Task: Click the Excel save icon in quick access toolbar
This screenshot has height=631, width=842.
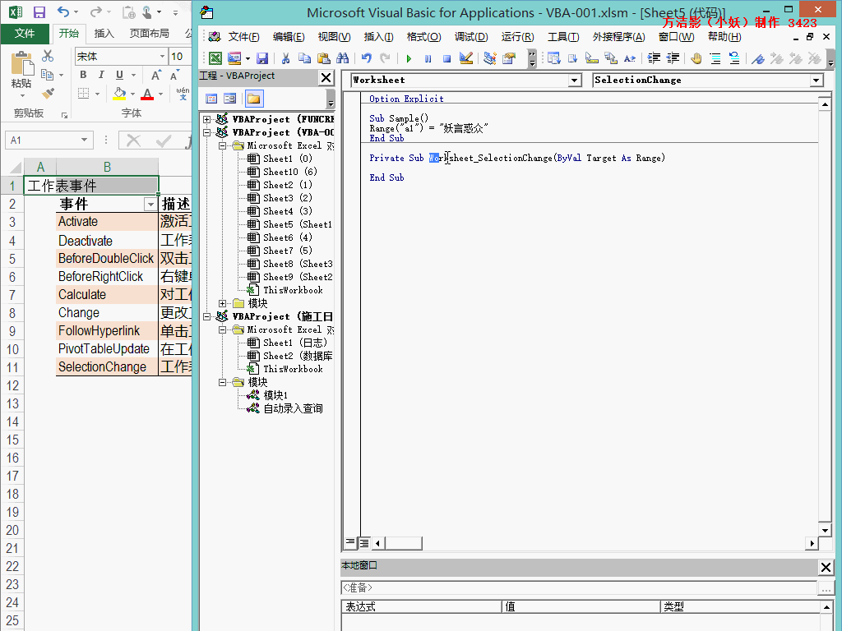Action: (39, 12)
